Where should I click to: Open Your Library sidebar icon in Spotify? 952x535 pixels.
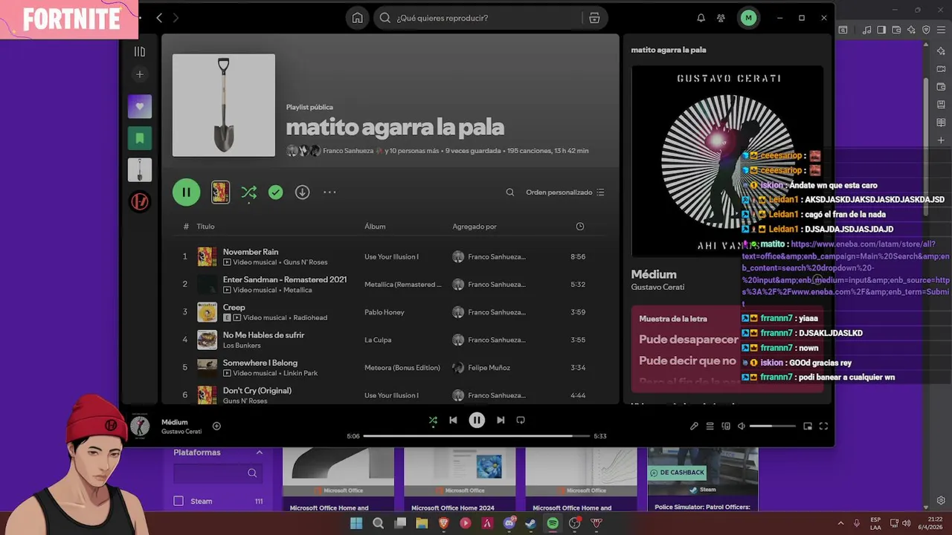[139, 51]
